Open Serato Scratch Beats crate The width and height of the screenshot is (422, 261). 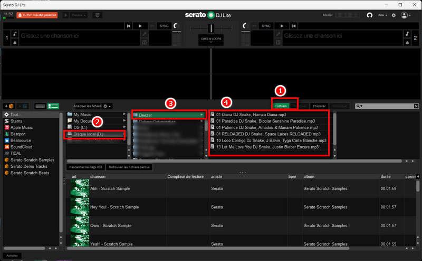(31, 173)
